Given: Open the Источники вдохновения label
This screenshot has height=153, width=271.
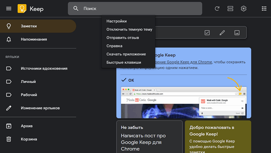Looking at the screenshot, I should pyautogui.click(x=38, y=69).
